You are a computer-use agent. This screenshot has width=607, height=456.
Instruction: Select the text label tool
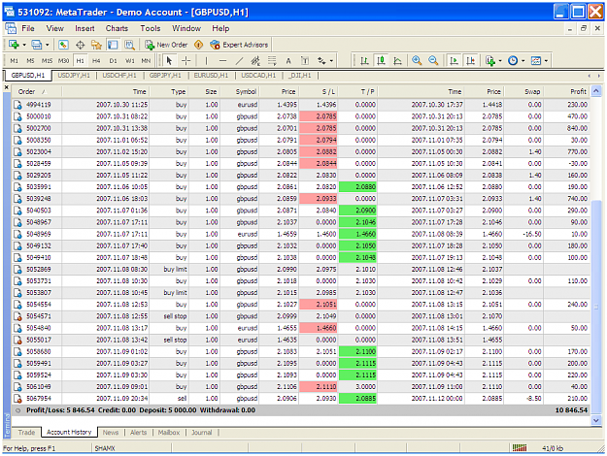tap(305, 61)
